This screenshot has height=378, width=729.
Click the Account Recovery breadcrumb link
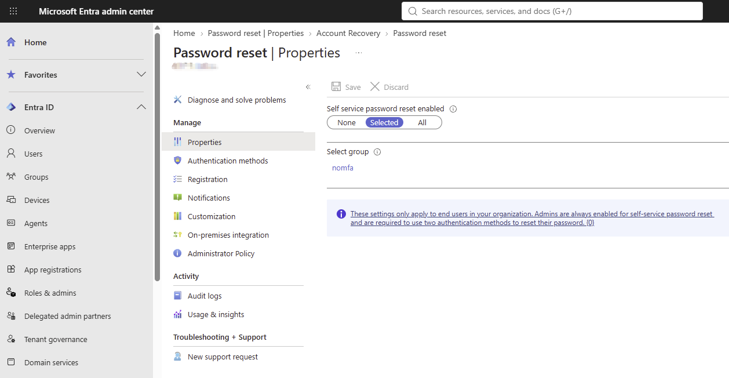(x=348, y=34)
